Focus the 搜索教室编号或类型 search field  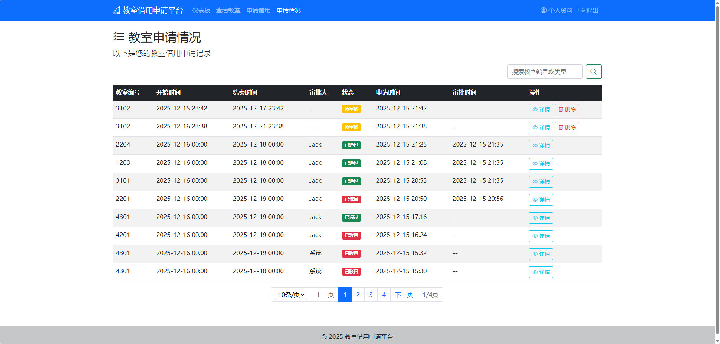point(545,72)
